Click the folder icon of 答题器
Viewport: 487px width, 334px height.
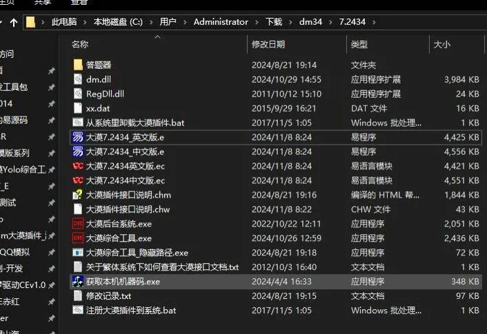(x=78, y=65)
